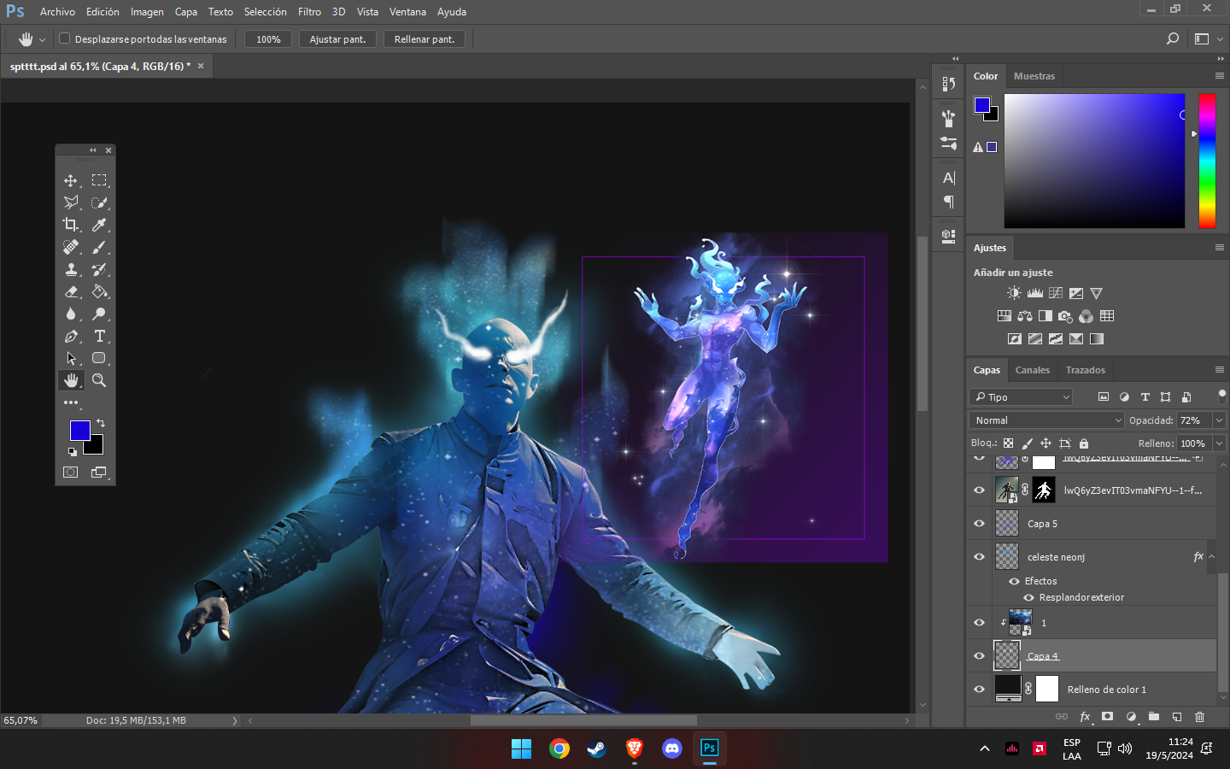
Task: Switch to the Canales tab
Action: tap(1032, 370)
